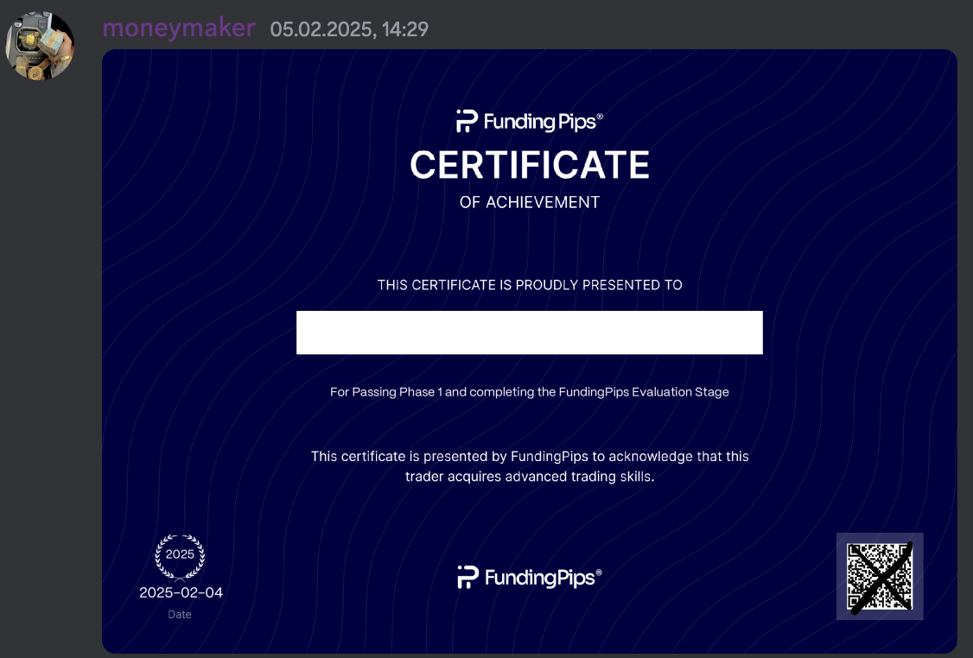The height and width of the screenshot is (658, 973).
Task: Click the white redacted name box
Action: [529, 332]
